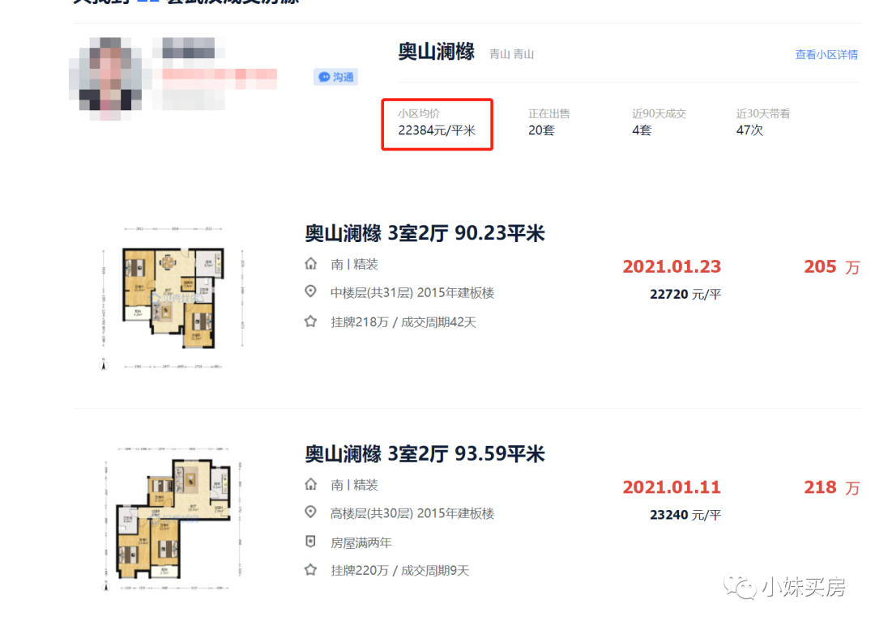Click location pin icon next to 中楼层(共31层)
This screenshot has height=625, width=875.
pos(311,291)
